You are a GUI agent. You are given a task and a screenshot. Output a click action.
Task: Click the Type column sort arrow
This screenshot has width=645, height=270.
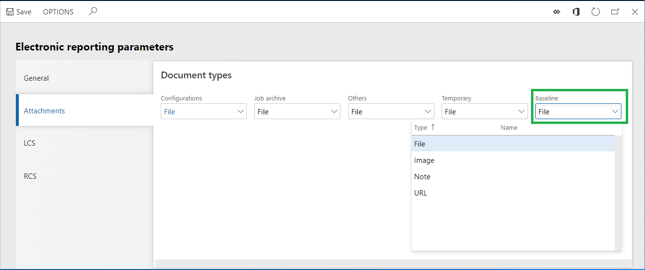click(x=432, y=127)
